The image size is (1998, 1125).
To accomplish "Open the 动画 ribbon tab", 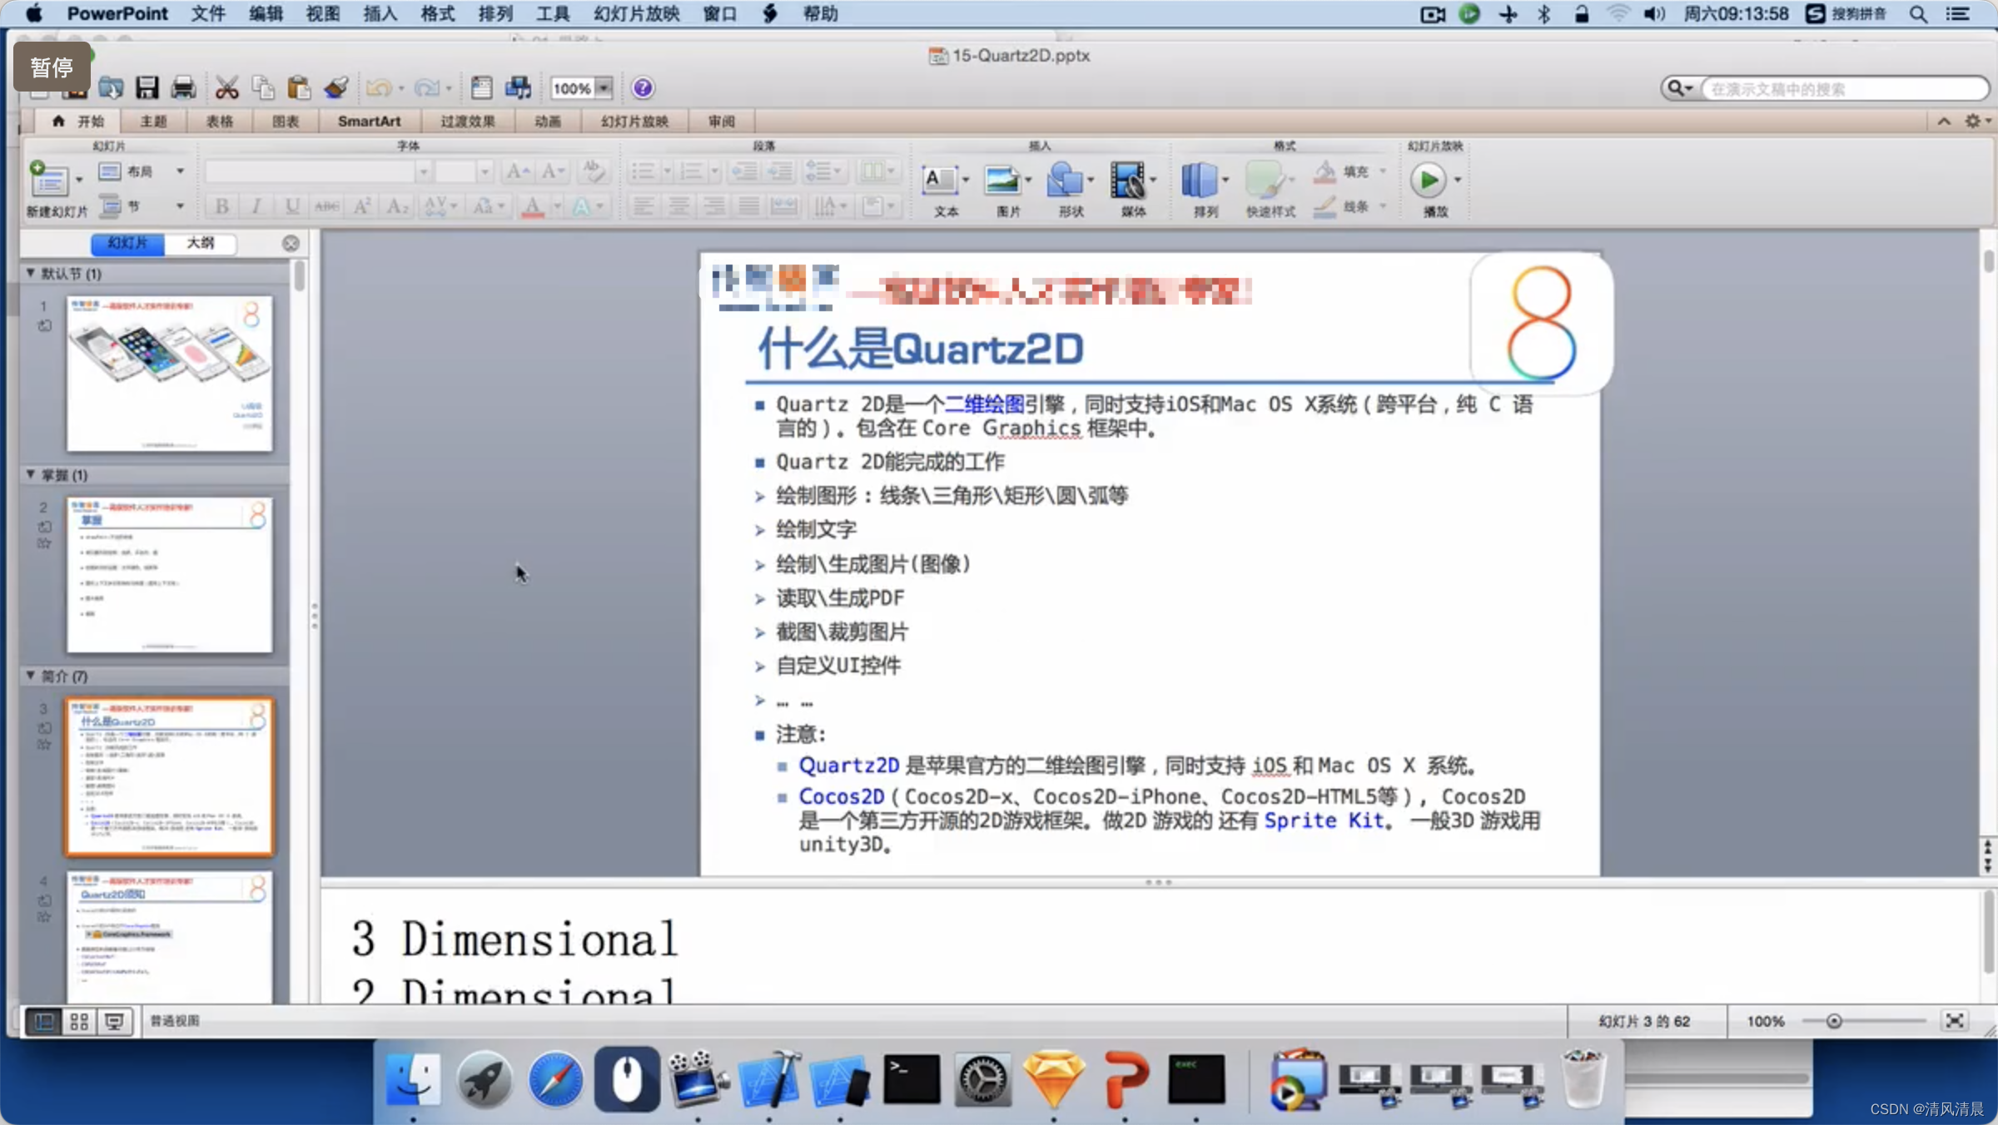I will [547, 121].
